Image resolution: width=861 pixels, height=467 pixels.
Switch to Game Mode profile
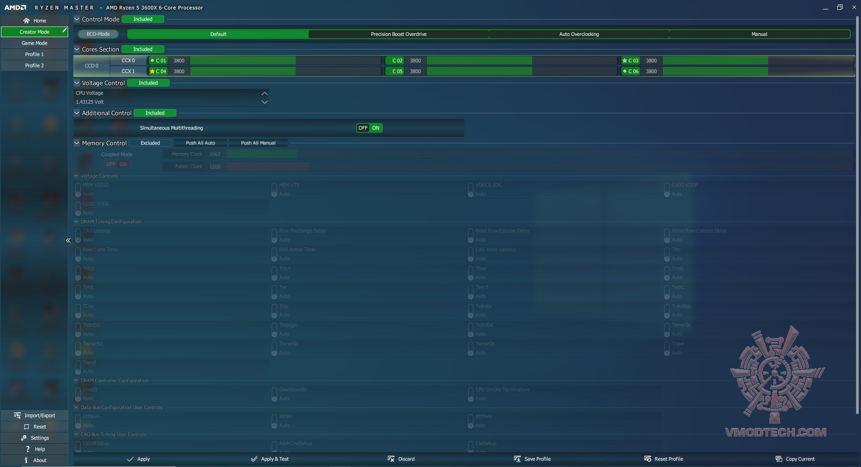tap(35, 43)
